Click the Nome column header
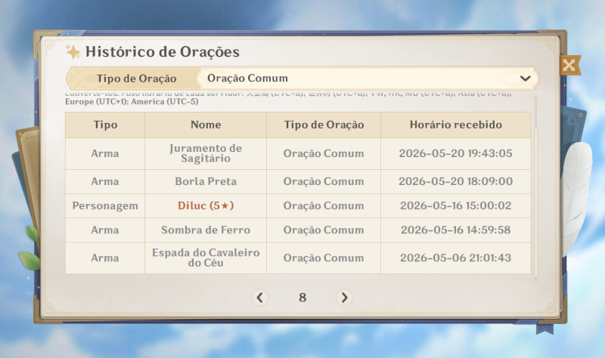Viewport: 605px width, 358px height. click(206, 125)
